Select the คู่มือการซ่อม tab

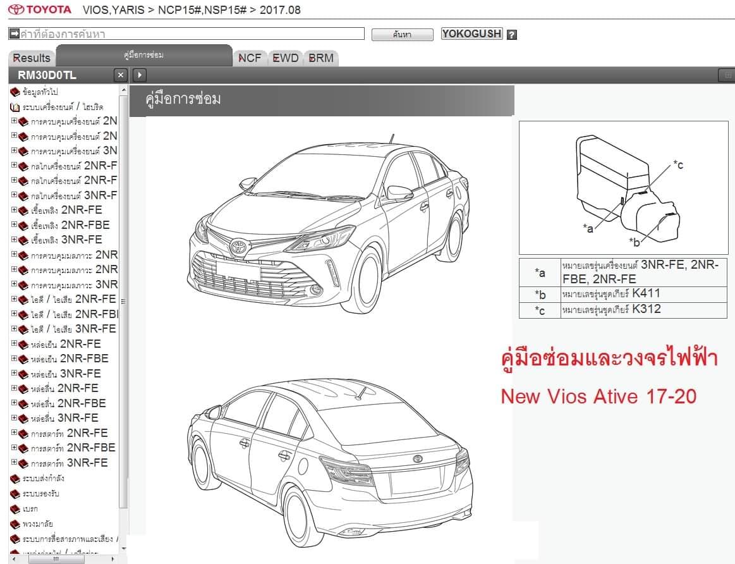point(144,55)
